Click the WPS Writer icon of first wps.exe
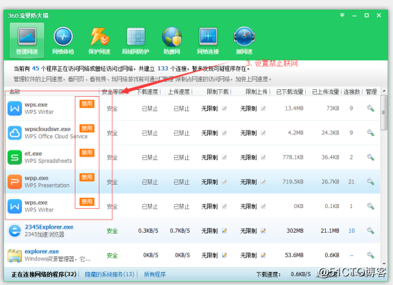 pos(14,109)
